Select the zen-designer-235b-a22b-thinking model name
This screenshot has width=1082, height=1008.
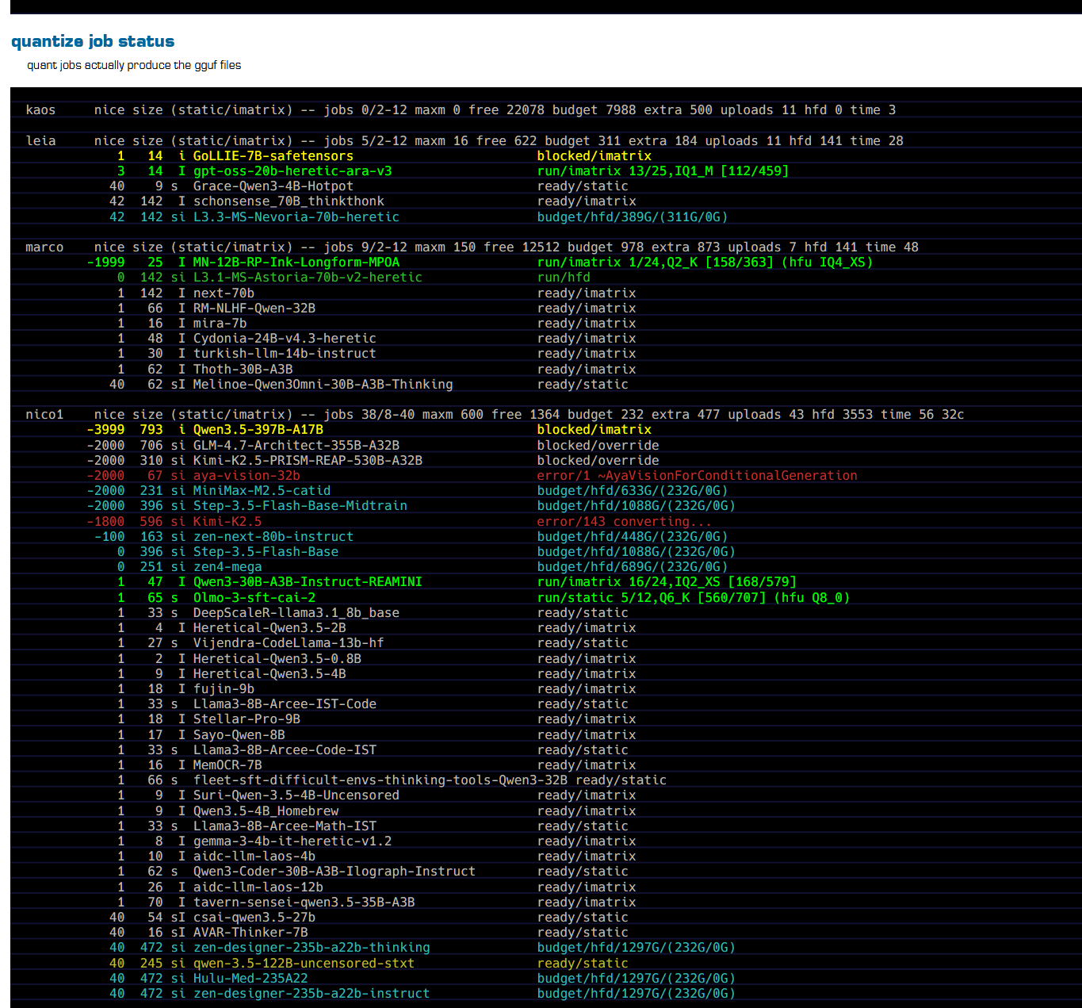(312, 948)
